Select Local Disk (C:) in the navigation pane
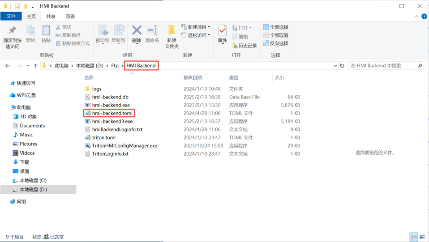Viewport: 429px width, 242px height. pos(33,180)
